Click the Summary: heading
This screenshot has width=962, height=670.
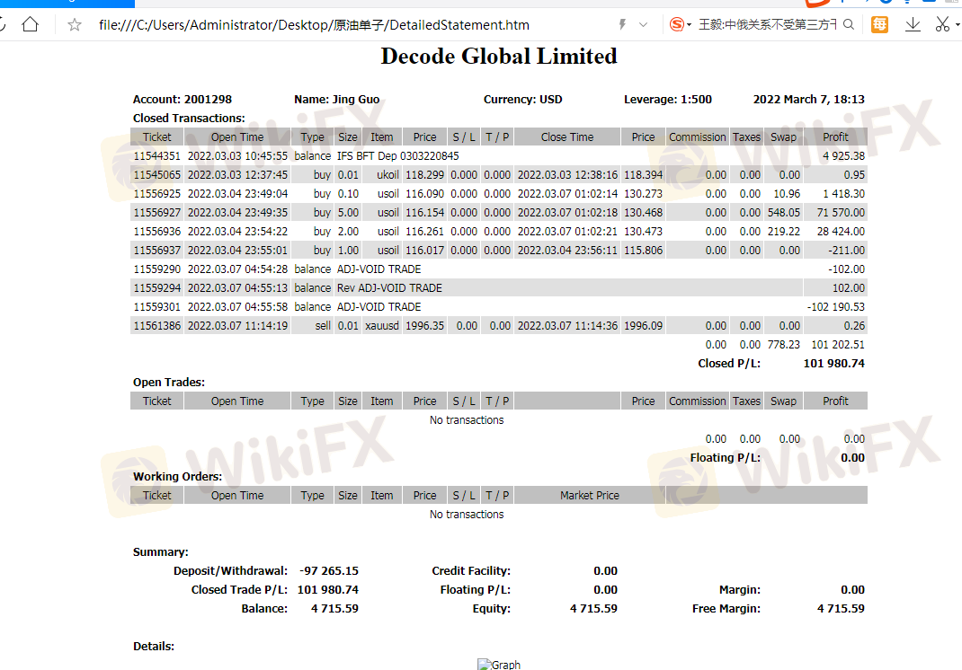pyautogui.click(x=161, y=552)
